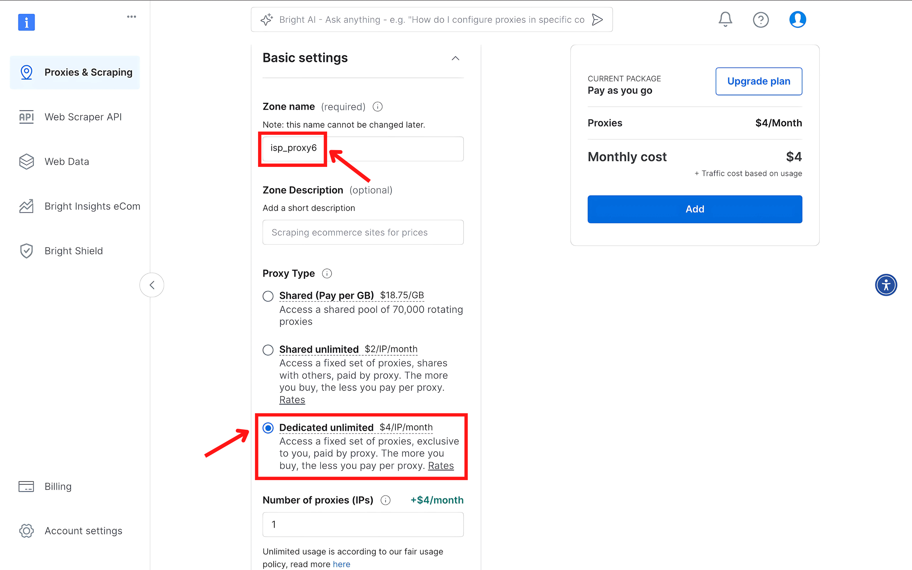Select Dedicated unlimited proxy type
Screen dimensions: 912x570
268,428
